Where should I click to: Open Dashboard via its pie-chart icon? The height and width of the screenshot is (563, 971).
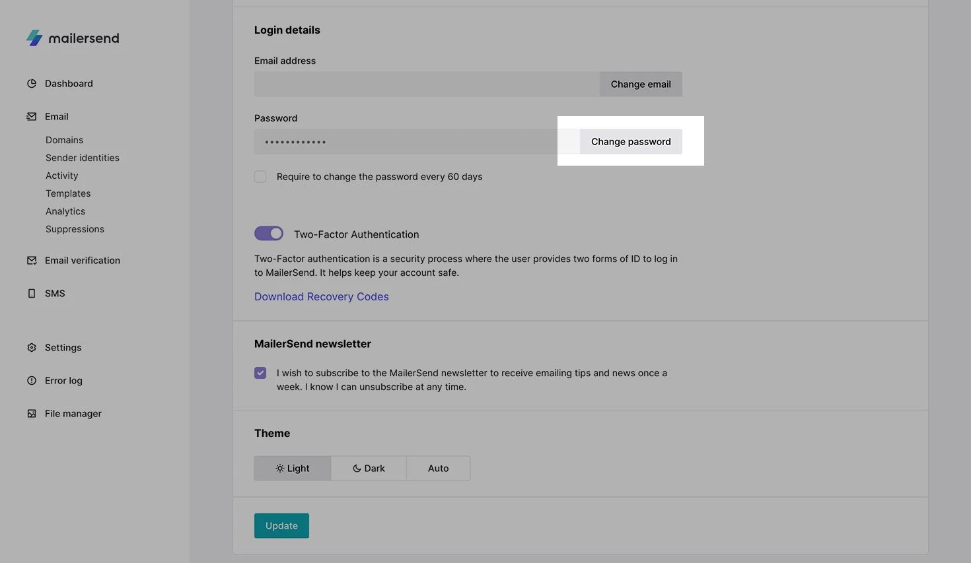[x=32, y=84]
